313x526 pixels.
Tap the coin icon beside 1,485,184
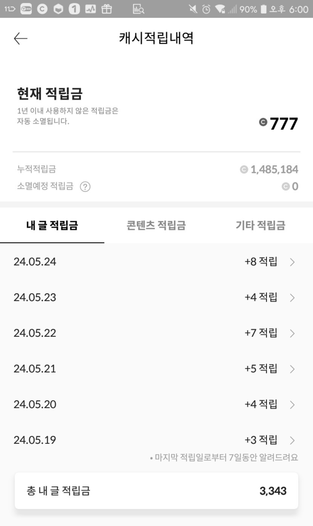coord(244,170)
